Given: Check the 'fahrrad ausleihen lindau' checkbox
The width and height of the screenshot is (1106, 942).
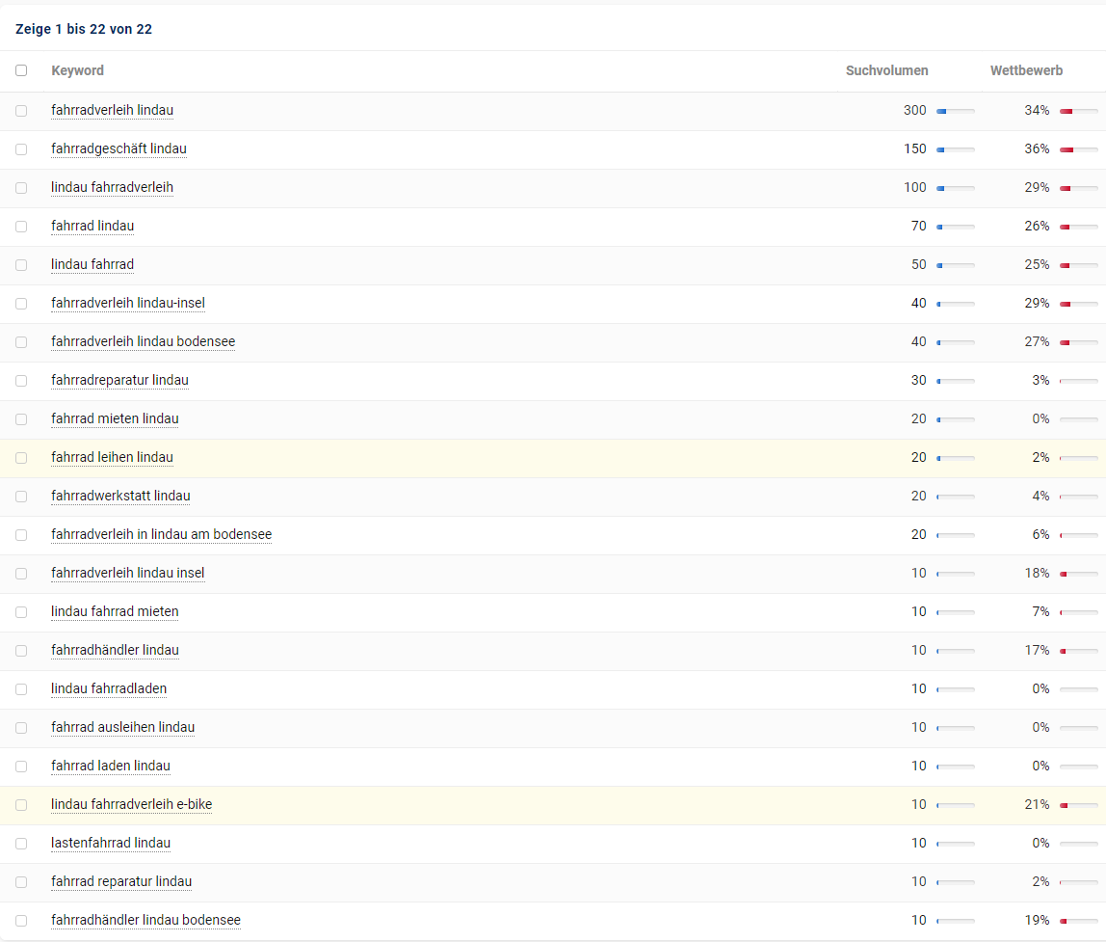Looking at the screenshot, I should tap(21, 727).
